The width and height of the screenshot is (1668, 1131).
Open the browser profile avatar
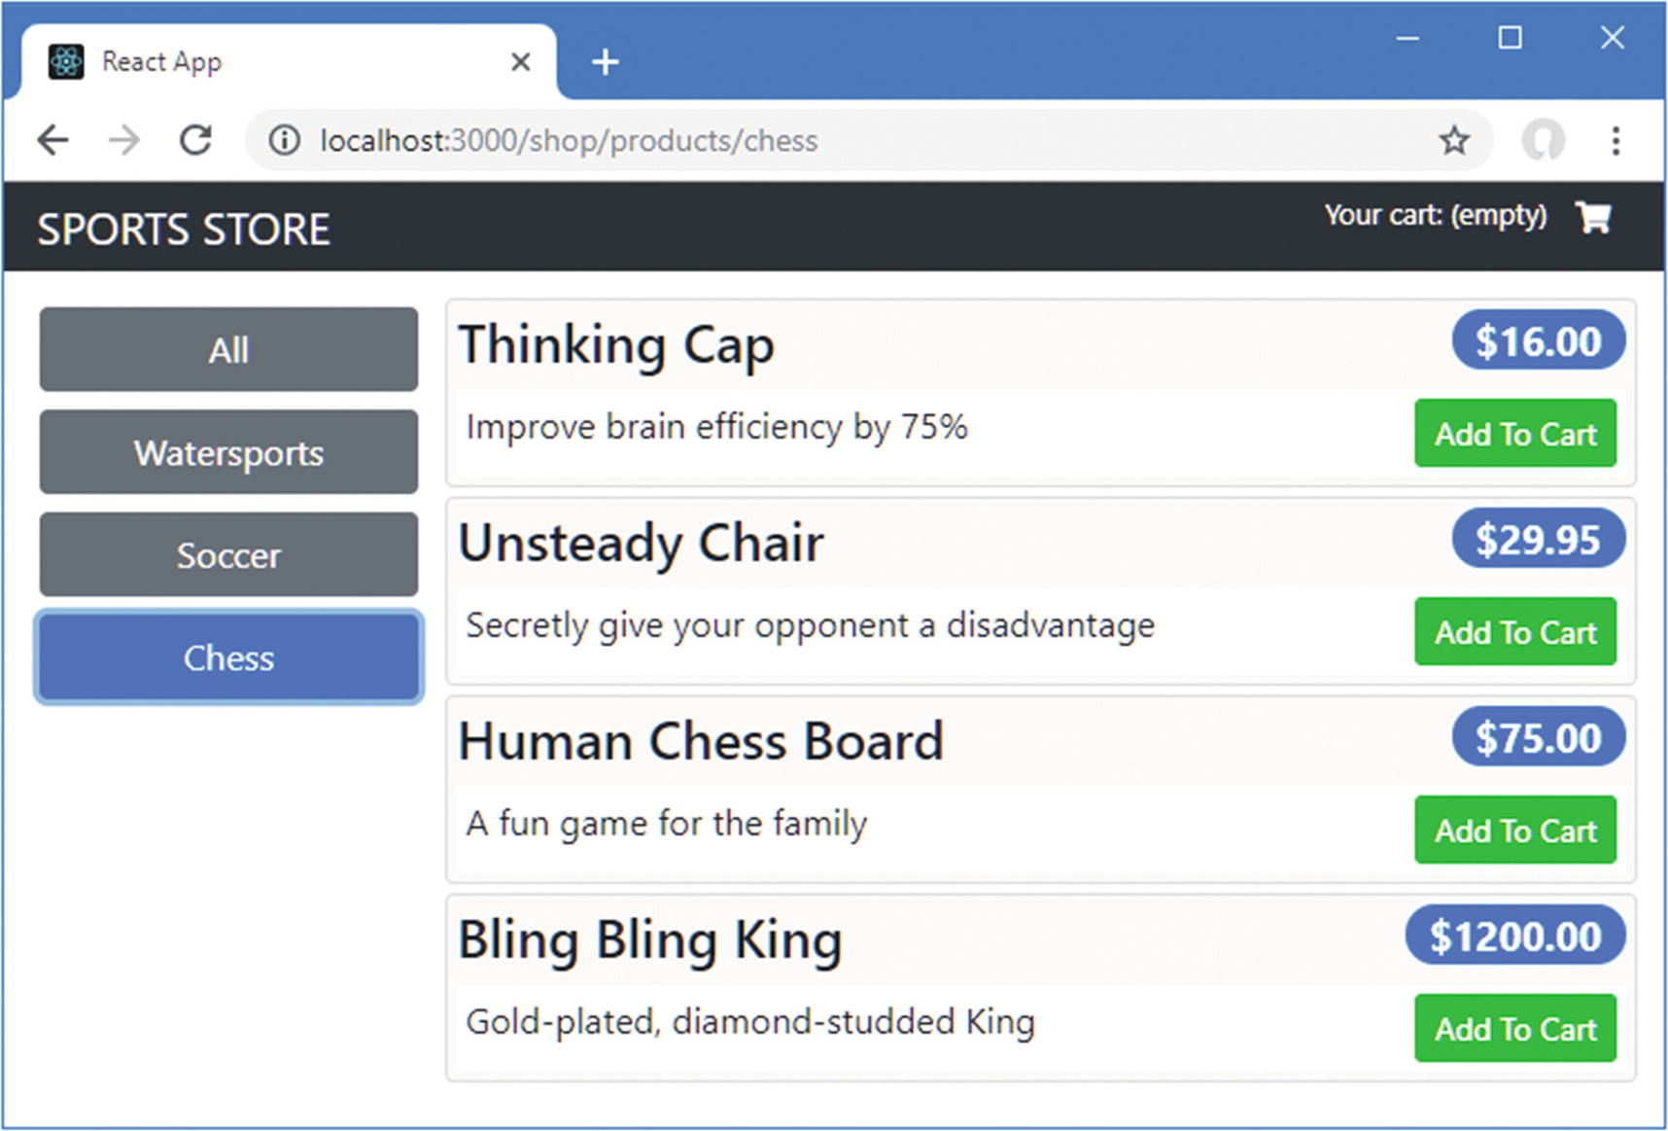point(1543,141)
